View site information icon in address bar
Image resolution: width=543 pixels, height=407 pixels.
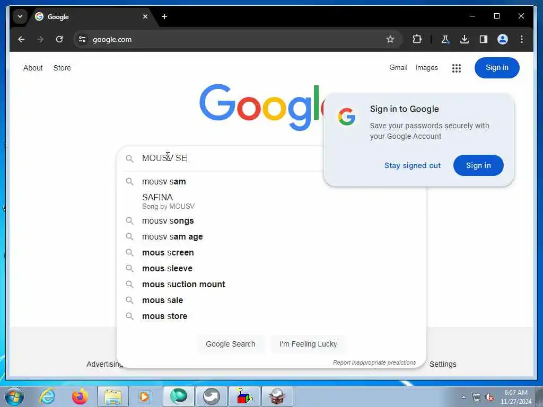(x=82, y=39)
